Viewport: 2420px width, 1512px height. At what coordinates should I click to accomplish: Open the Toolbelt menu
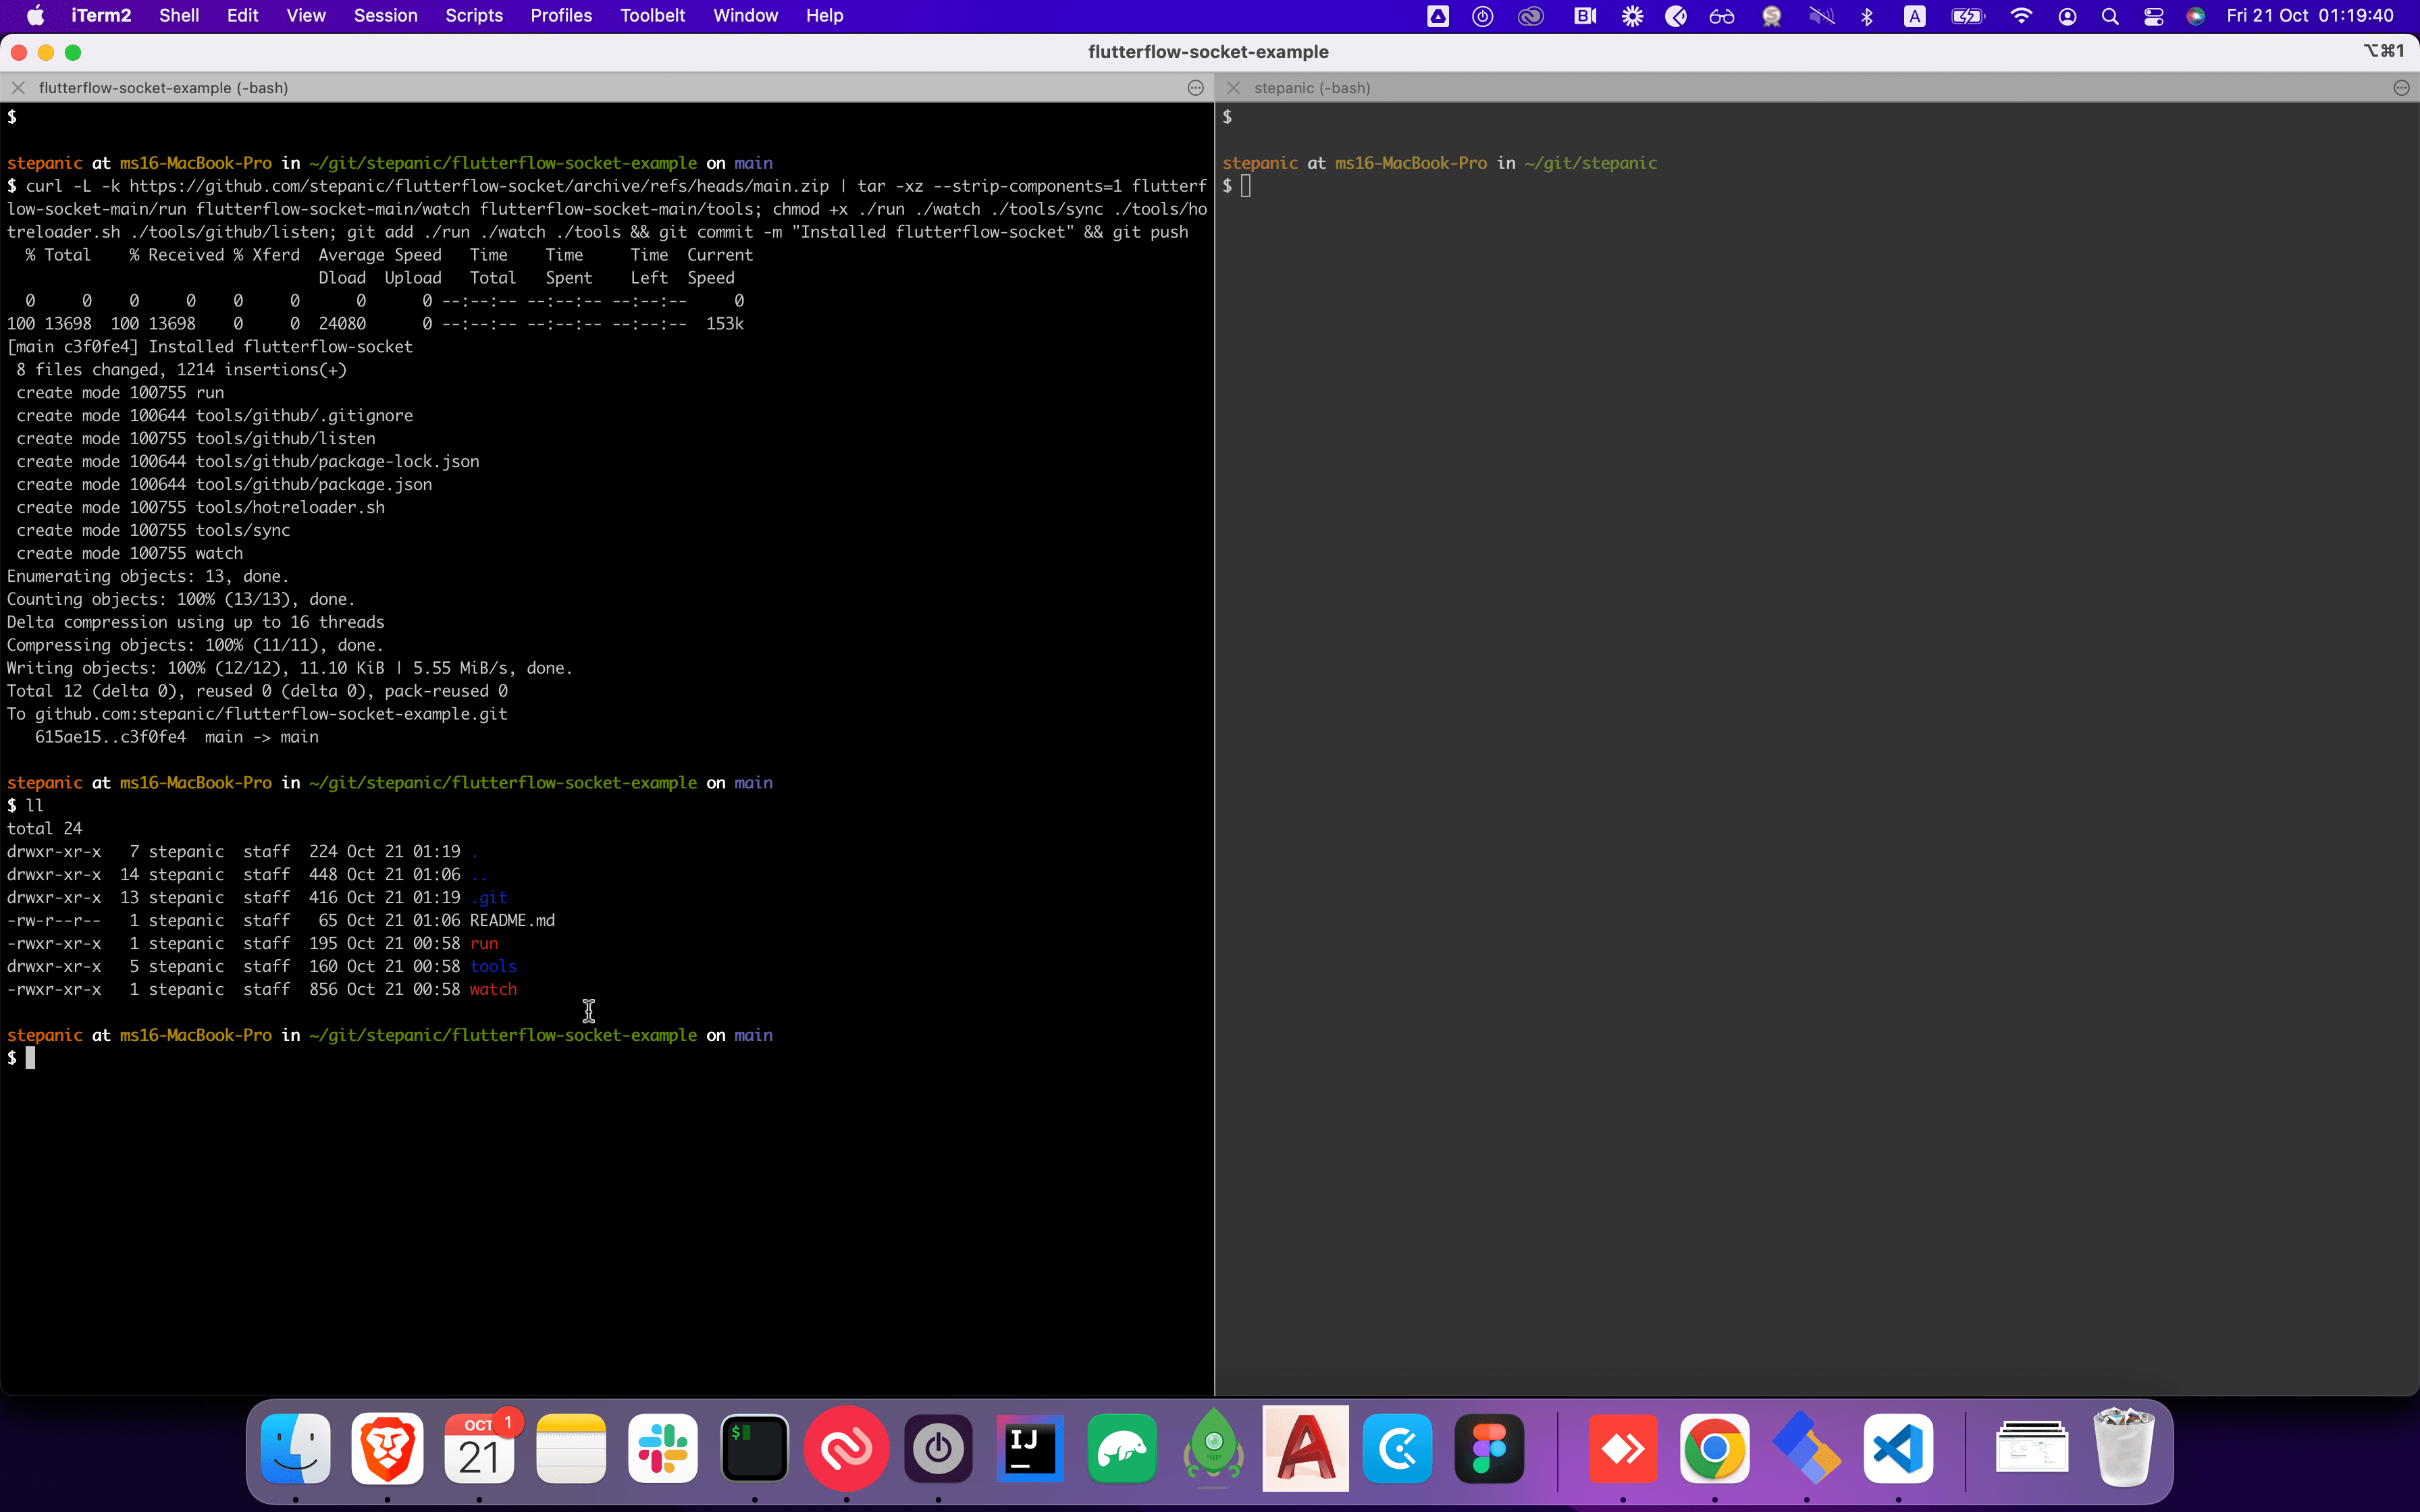pyautogui.click(x=652, y=16)
